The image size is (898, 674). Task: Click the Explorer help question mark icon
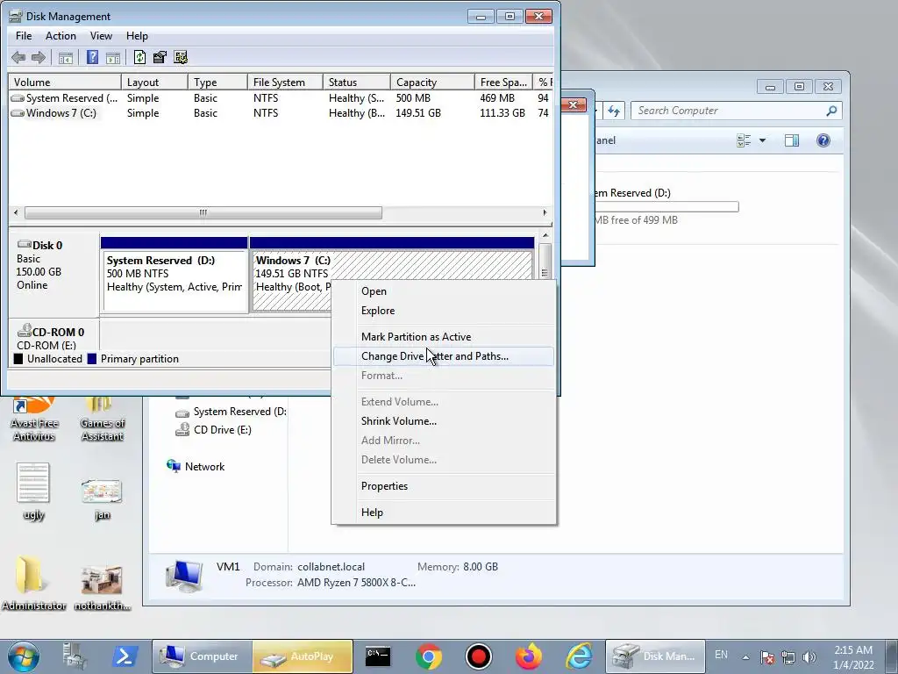point(823,140)
